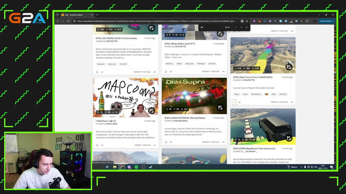Open Chrome tab search dropdown
This screenshot has width=346, height=194.
pos(58,15)
